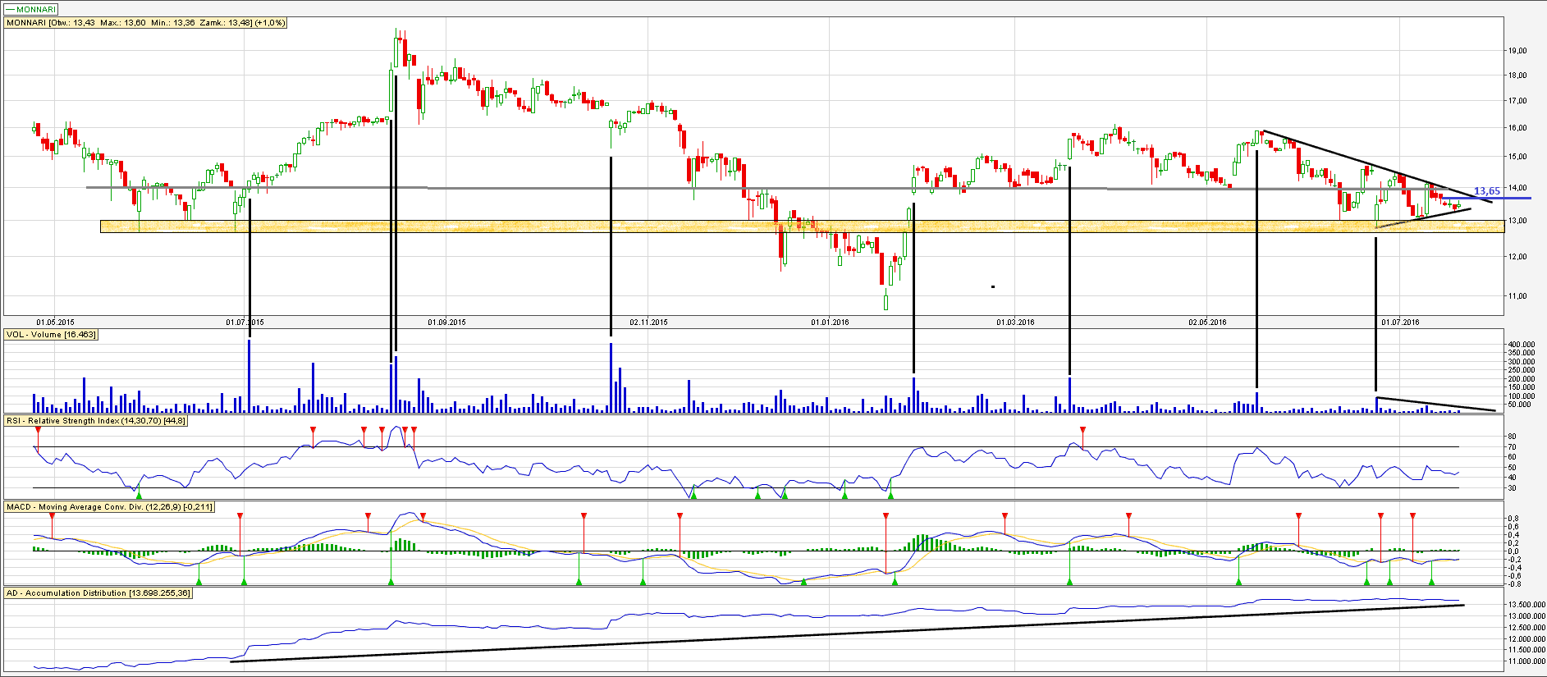Click the leftmost green RSI buy marker

pos(139,495)
